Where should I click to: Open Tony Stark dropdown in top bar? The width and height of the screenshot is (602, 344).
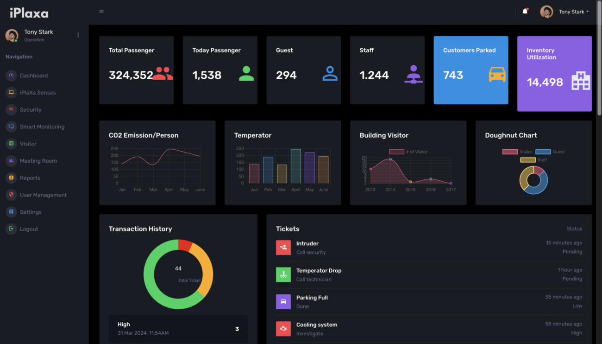click(x=573, y=12)
